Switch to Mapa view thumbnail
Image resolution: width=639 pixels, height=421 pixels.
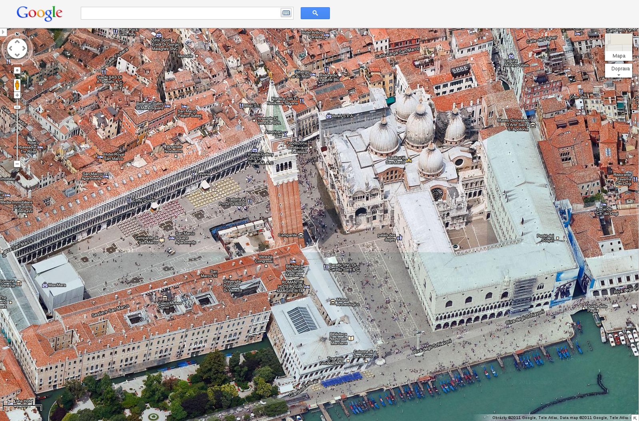pos(619,47)
